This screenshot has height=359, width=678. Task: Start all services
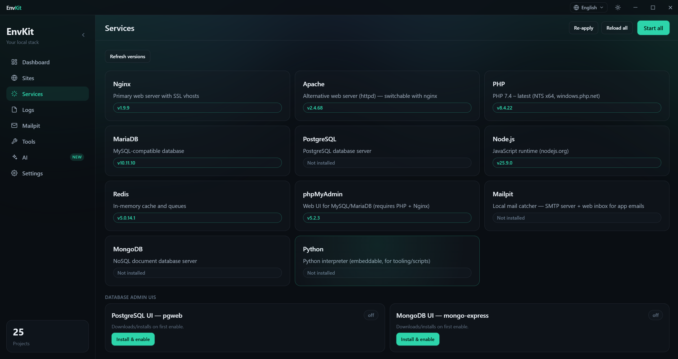(653, 28)
